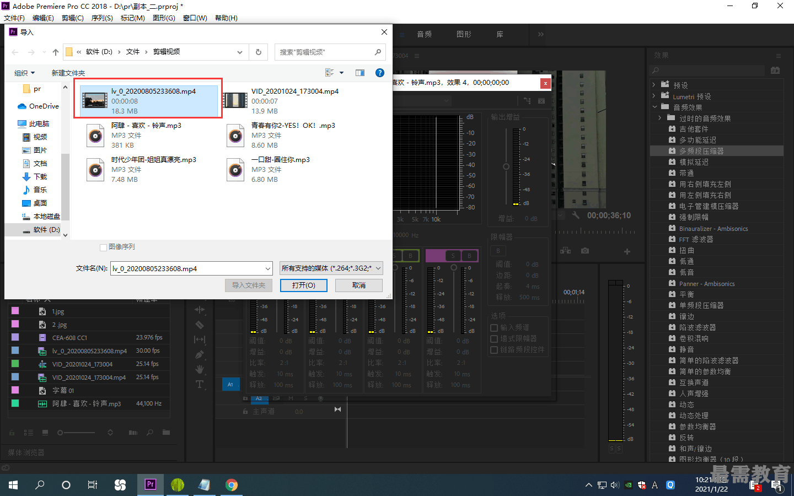Click the pink label swatch for 1.jpg
The height and width of the screenshot is (496, 794).
[x=15, y=311]
